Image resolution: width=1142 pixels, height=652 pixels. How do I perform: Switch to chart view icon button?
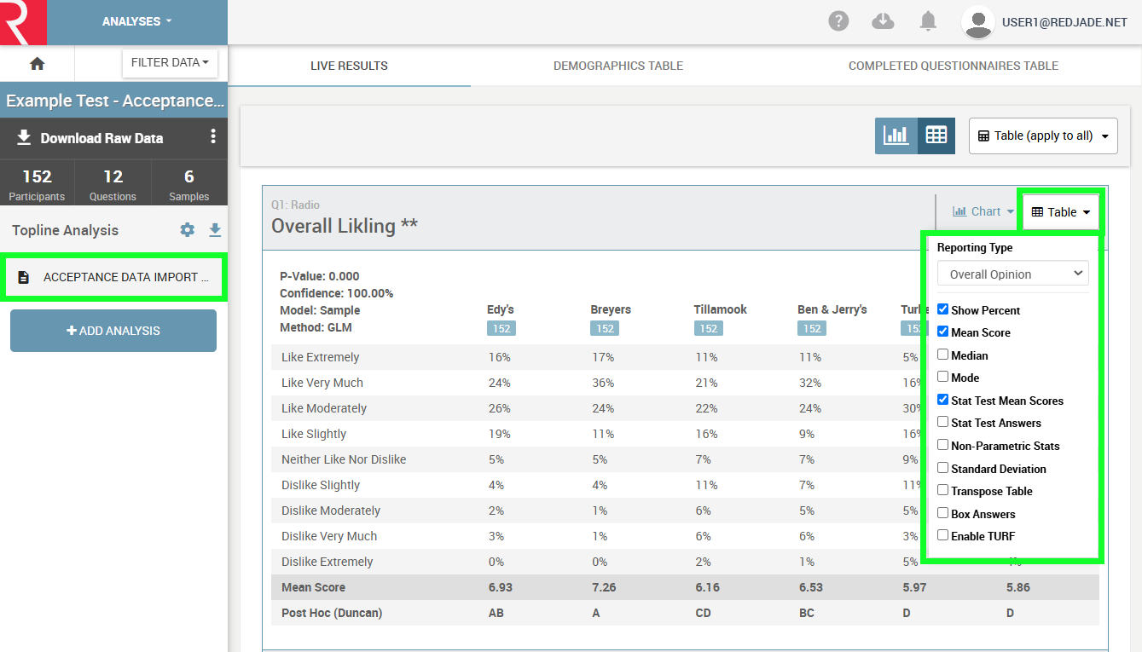[896, 136]
